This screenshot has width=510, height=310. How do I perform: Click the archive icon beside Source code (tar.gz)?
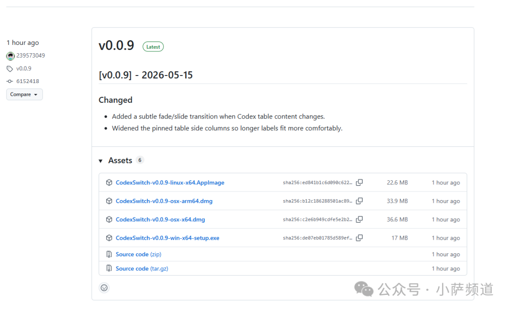tap(109, 268)
